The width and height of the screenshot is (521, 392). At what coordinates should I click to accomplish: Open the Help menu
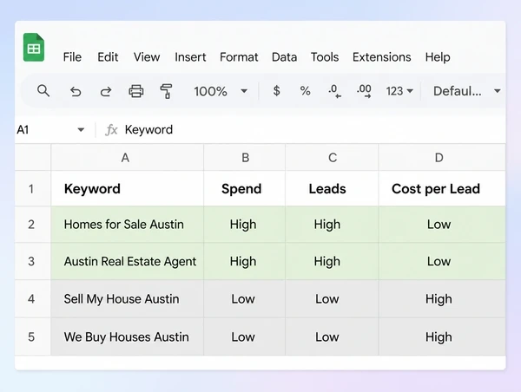coord(438,57)
